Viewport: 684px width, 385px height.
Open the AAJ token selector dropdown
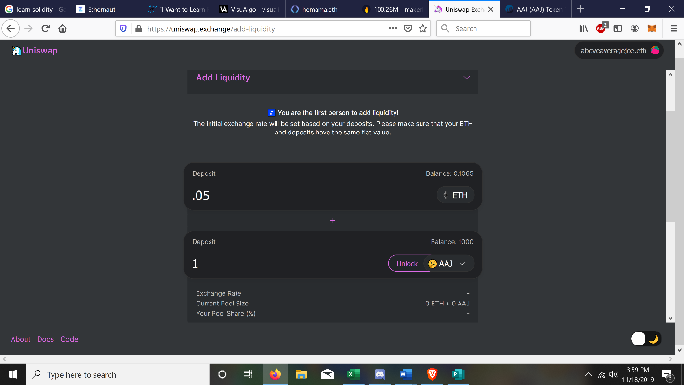pos(448,264)
